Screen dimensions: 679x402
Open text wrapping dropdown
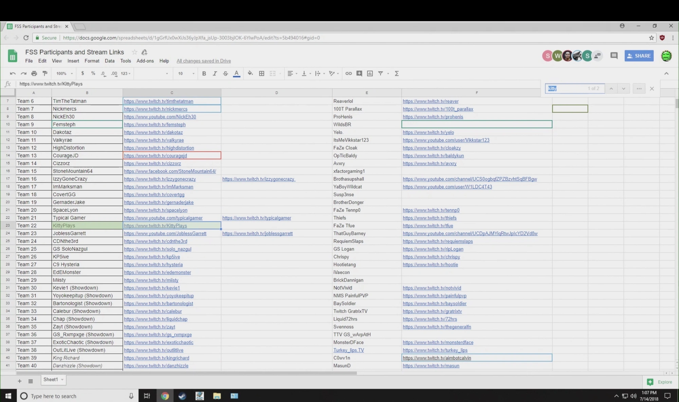coord(320,73)
